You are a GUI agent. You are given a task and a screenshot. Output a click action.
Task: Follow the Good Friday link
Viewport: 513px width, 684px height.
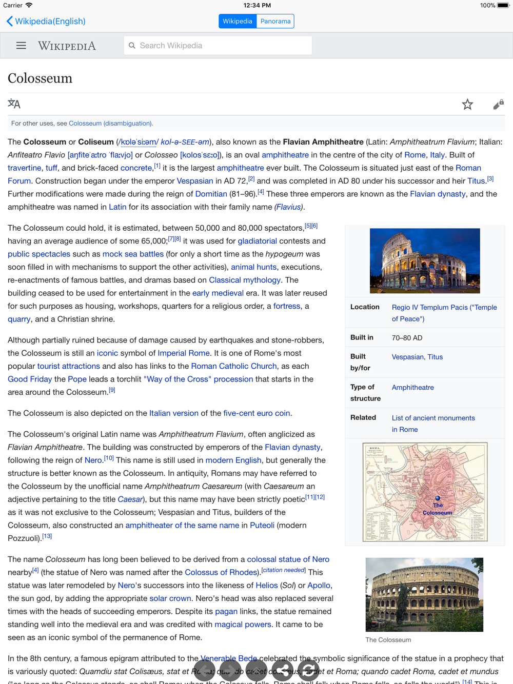pyautogui.click(x=30, y=379)
